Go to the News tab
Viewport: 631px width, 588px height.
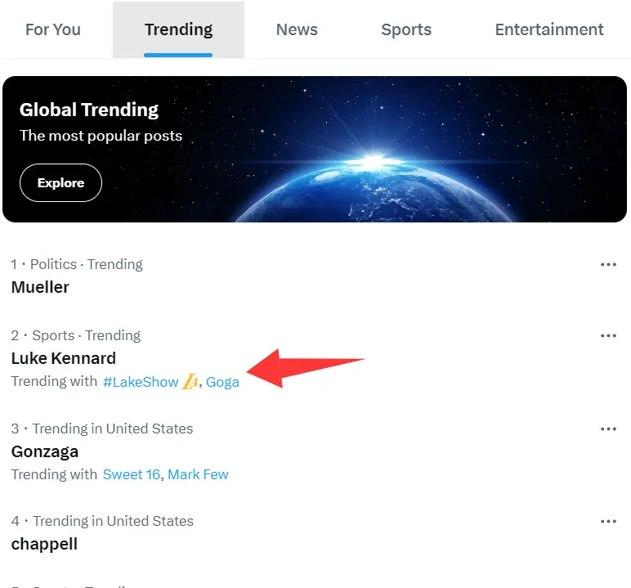tap(297, 30)
